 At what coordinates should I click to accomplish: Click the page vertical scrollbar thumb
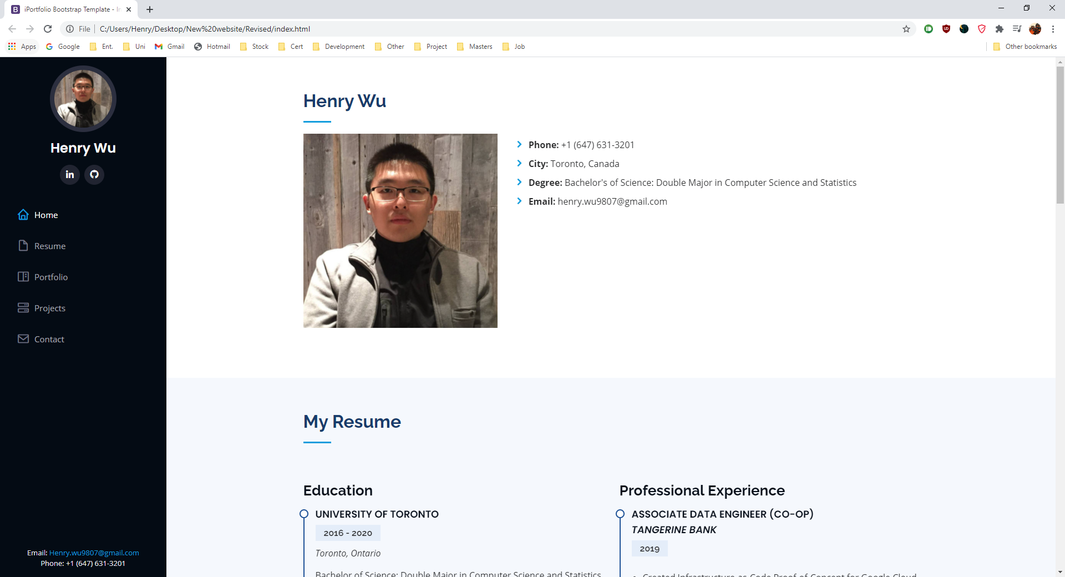click(1060, 133)
